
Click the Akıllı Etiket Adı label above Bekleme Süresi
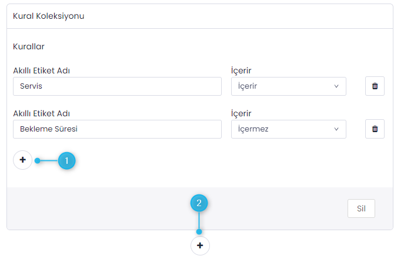[x=46, y=113]
